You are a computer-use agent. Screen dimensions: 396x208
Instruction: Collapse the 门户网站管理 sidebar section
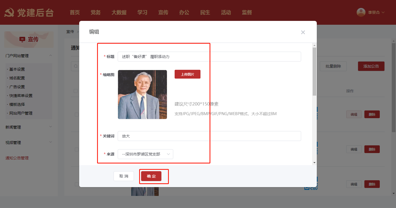point(51,56)
